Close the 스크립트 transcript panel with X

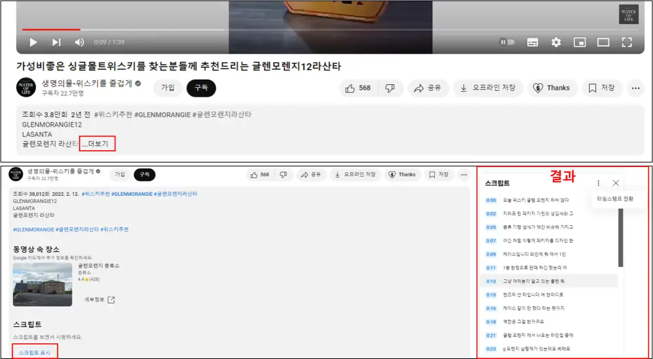click(x=616, y=183)
